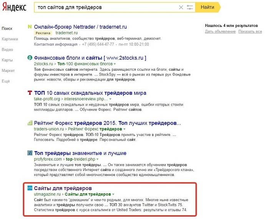
Task: Switch to Видео search
Action: [x=7, y=50]
